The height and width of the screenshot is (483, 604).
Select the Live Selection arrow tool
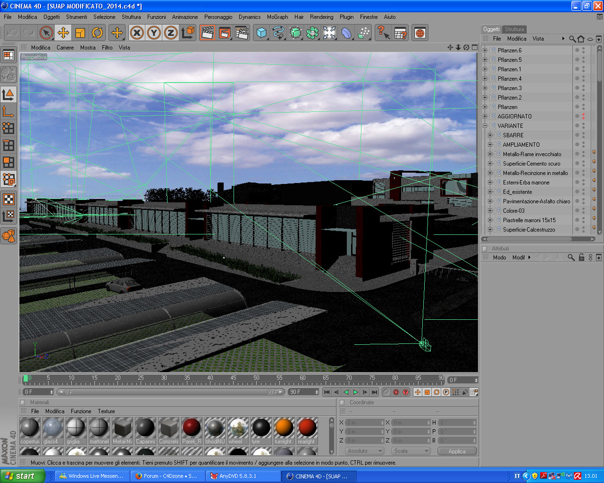pyautogui.click(x=46, y=33)
